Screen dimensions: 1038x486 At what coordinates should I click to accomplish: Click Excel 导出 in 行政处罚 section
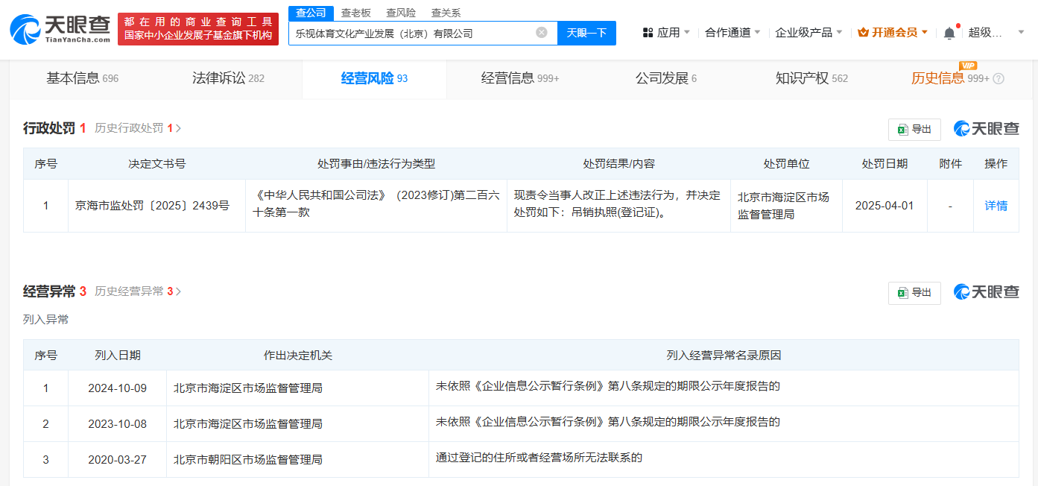tap(914, 130)
